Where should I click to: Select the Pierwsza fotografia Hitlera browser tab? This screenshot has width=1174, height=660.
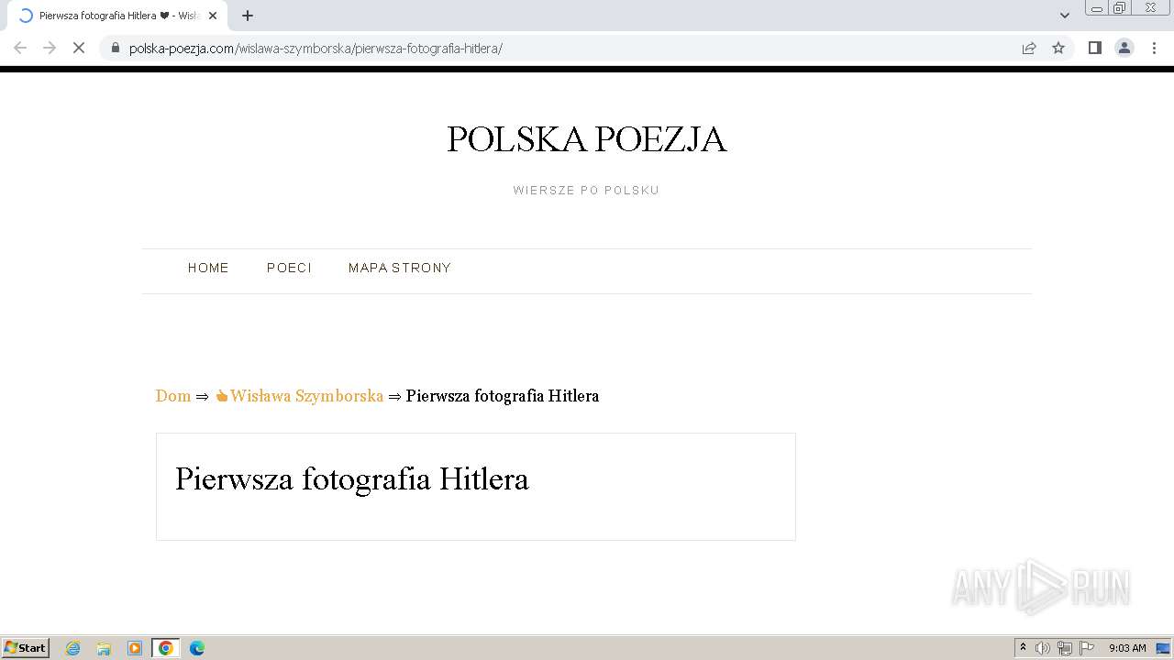tap(116, 16)
